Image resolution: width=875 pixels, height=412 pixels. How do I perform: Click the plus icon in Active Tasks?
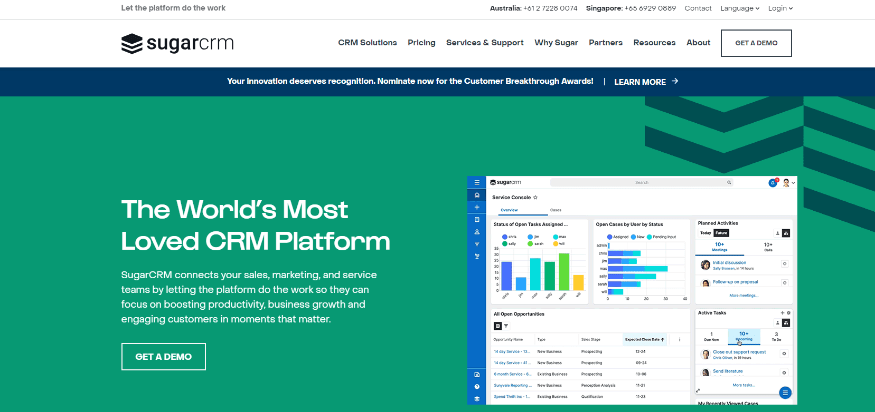[x=783, y=313]
